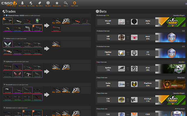Open the My Profile page
The height and width of the screenshot is (116, 187).
click(x=22, y=3)
